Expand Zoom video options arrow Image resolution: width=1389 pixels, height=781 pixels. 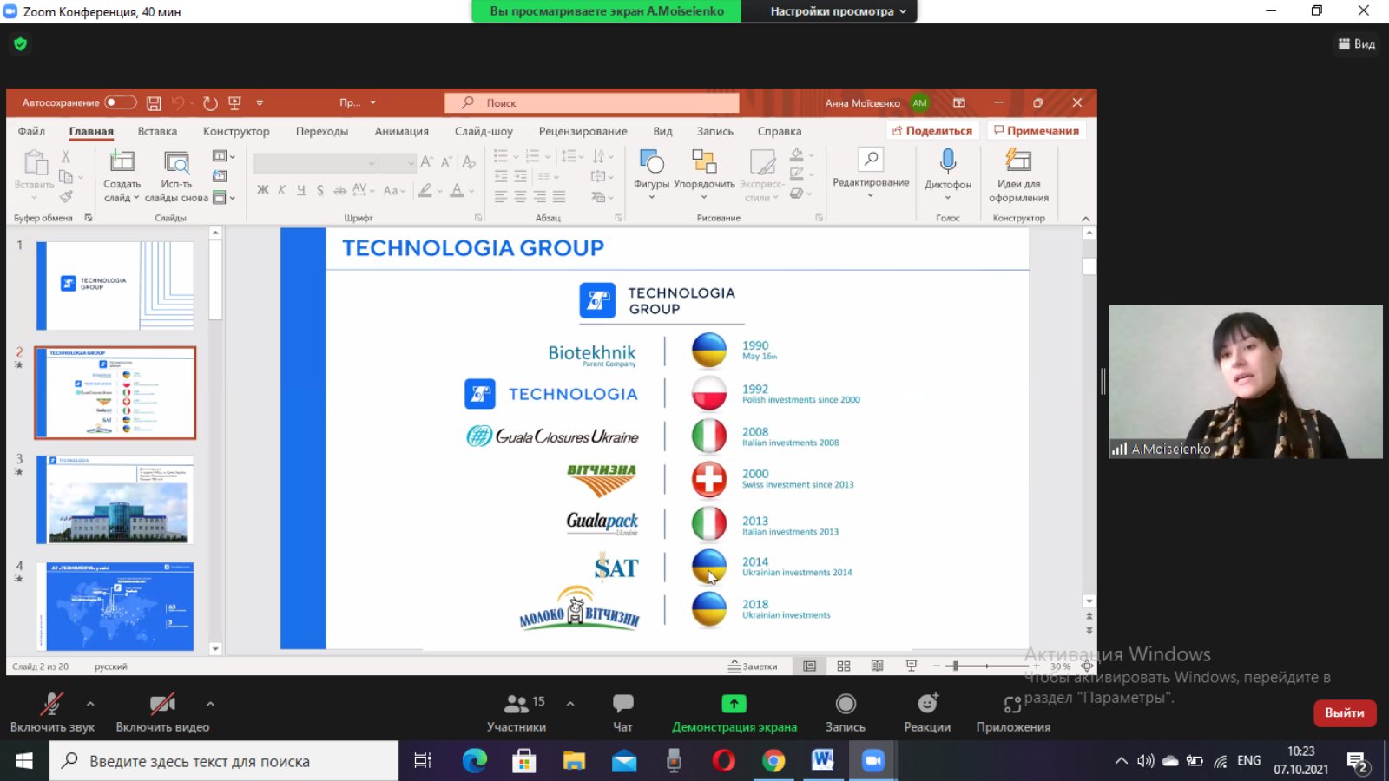click(x=210, y=704)
